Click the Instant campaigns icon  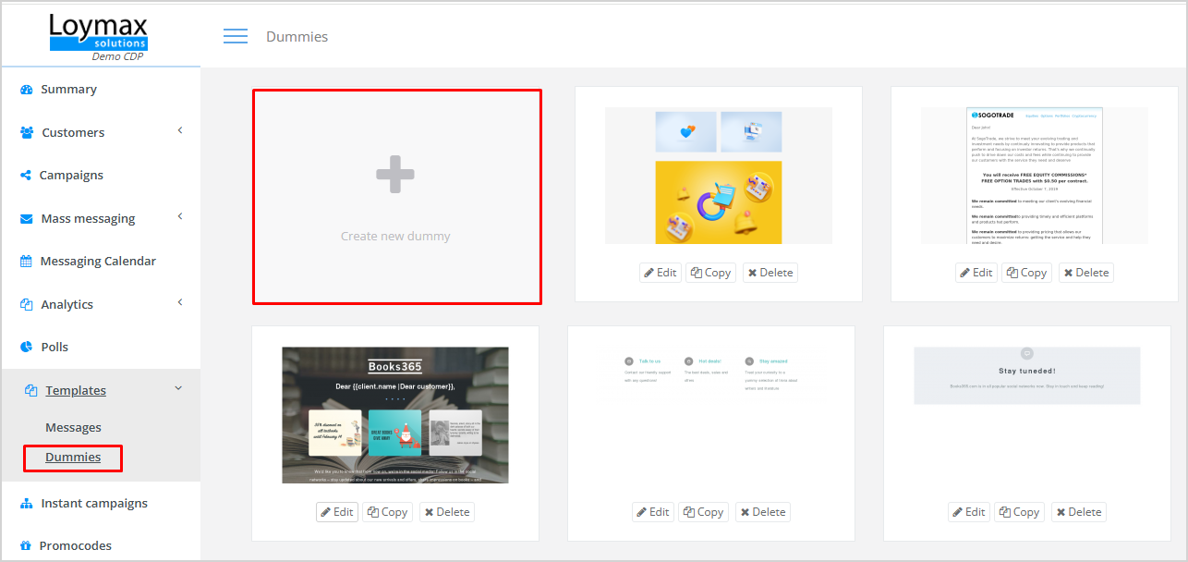(26, 504)
